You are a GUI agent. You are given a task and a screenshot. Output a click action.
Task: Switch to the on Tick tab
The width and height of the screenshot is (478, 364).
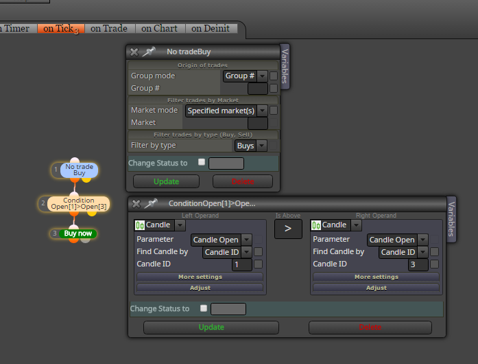coord(60,28)
